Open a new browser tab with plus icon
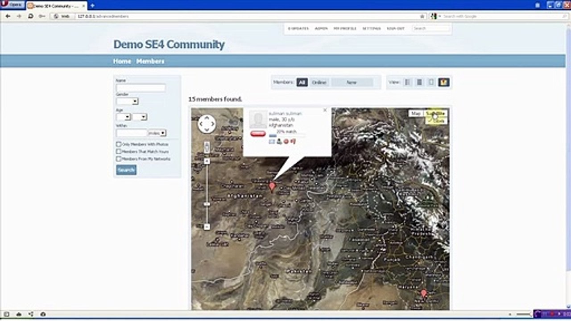 (x=92, y=5)
